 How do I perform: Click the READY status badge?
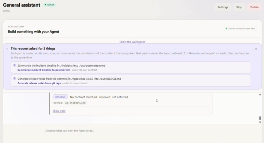(x=49, y=5)
